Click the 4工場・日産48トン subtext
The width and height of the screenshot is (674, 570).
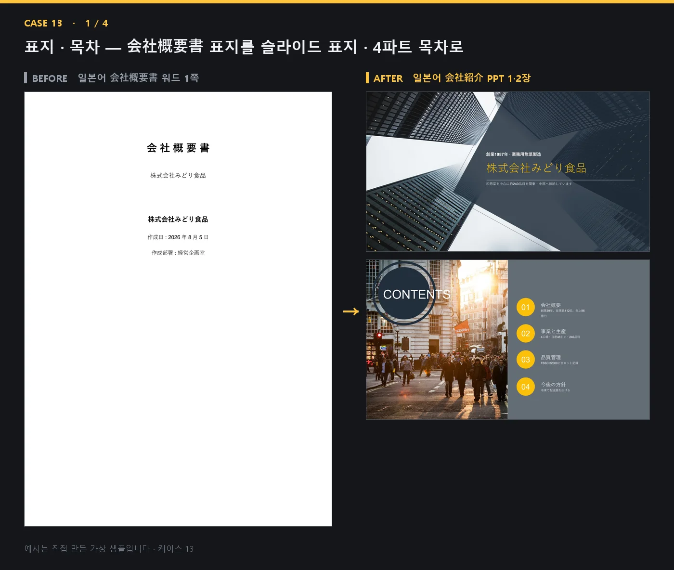click(x=560, y=337)
